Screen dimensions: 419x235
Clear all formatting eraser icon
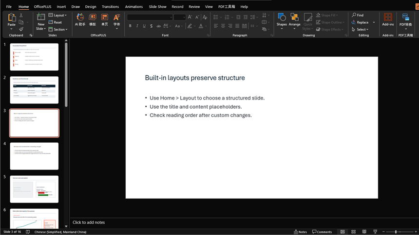tap(205, 17)
